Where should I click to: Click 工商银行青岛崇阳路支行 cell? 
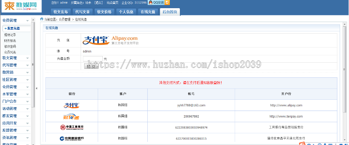[286, 127]
